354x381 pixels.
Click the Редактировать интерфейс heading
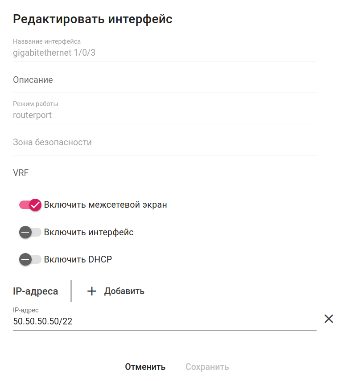tap(93, 19)
